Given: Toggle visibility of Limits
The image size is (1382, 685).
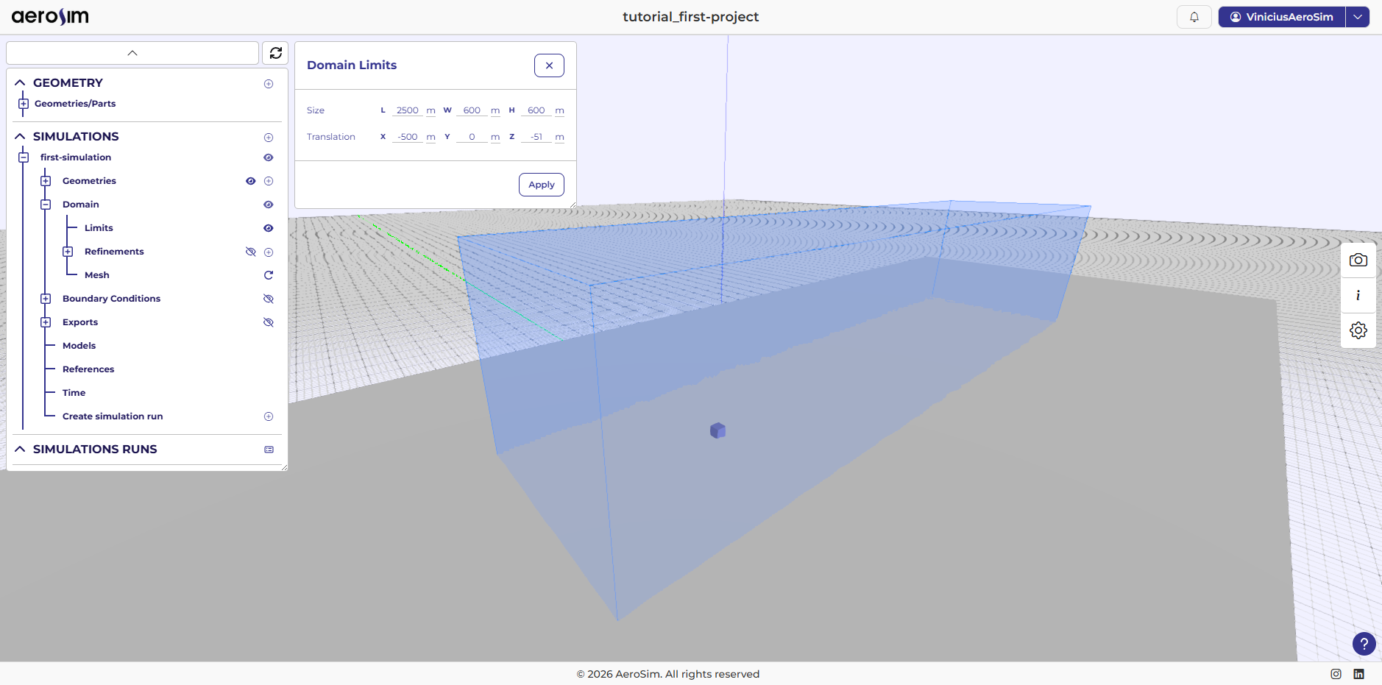Looking at the screenshot, I should [269, 228].
